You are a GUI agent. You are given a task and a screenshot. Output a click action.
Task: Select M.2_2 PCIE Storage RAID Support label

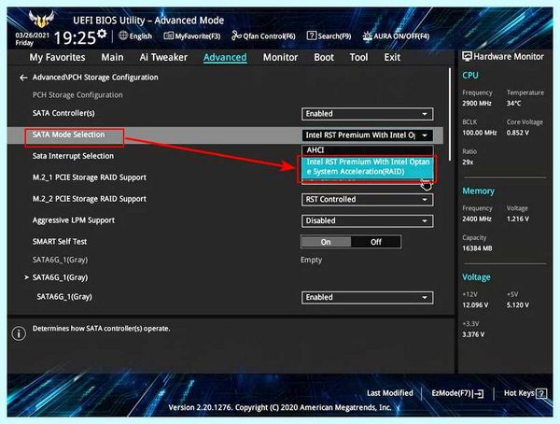click(x=90, y=199)
